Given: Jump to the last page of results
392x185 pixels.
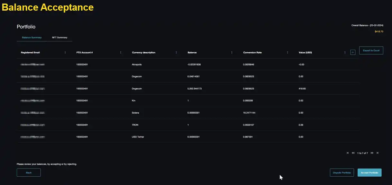Looking at the screenshot, I should [378, 153].
